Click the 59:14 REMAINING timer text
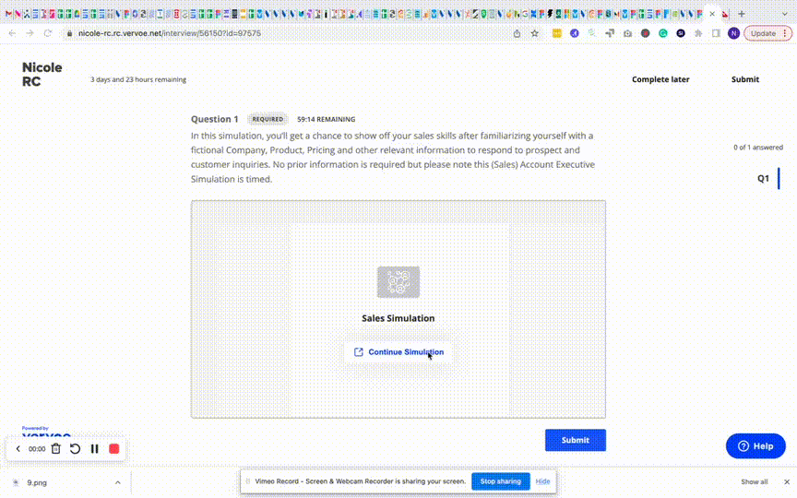This screenshot has width=797, height=498. click(327, 119)
